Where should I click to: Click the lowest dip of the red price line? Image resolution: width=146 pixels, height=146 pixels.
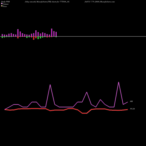(x=84, y=113)
